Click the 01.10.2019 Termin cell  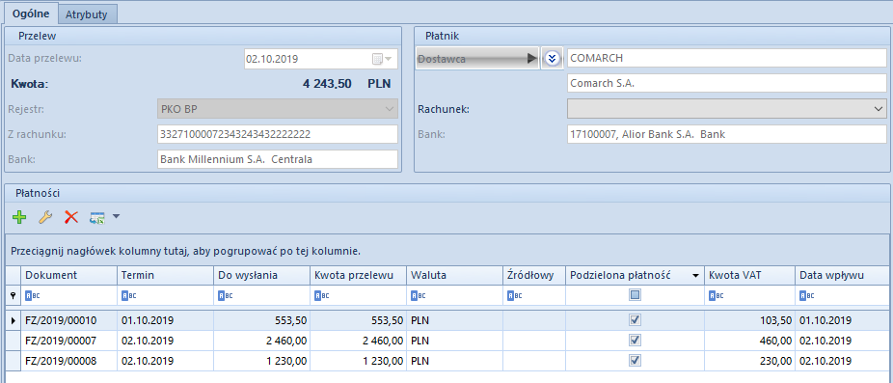click(165, 320)
